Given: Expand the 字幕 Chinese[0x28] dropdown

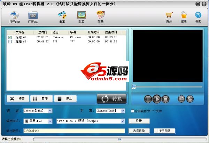Looking at the screenshot, I should pos(123,111).
